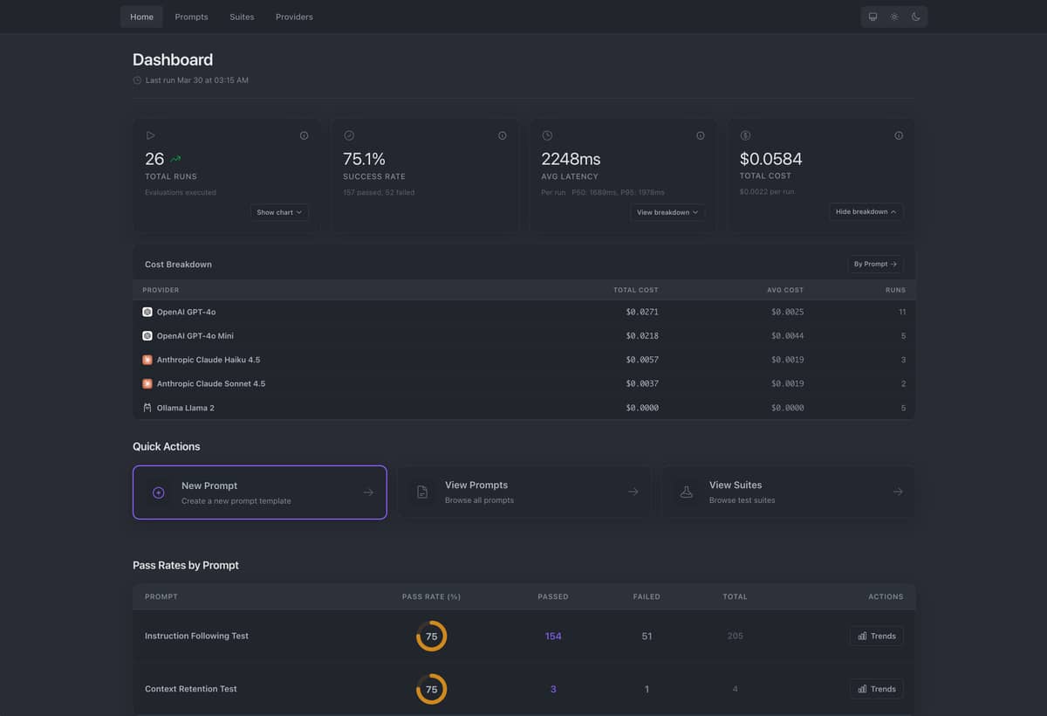Enable dark theme with moon icon
Viewport: 1047px width, 716px height.
[916, 17]
